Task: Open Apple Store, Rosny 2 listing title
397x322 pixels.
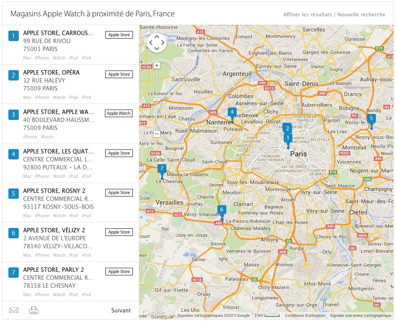Action: click(x=54, y=191)
